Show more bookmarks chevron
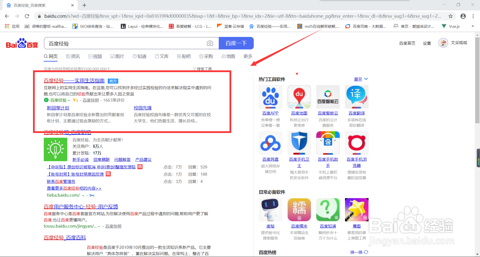480x257 pixels. pos(472,26)
